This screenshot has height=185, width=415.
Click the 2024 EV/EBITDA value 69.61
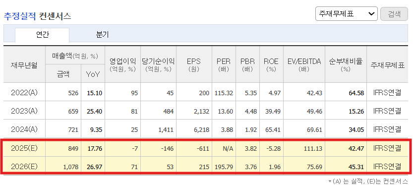(x=315, y=129)
